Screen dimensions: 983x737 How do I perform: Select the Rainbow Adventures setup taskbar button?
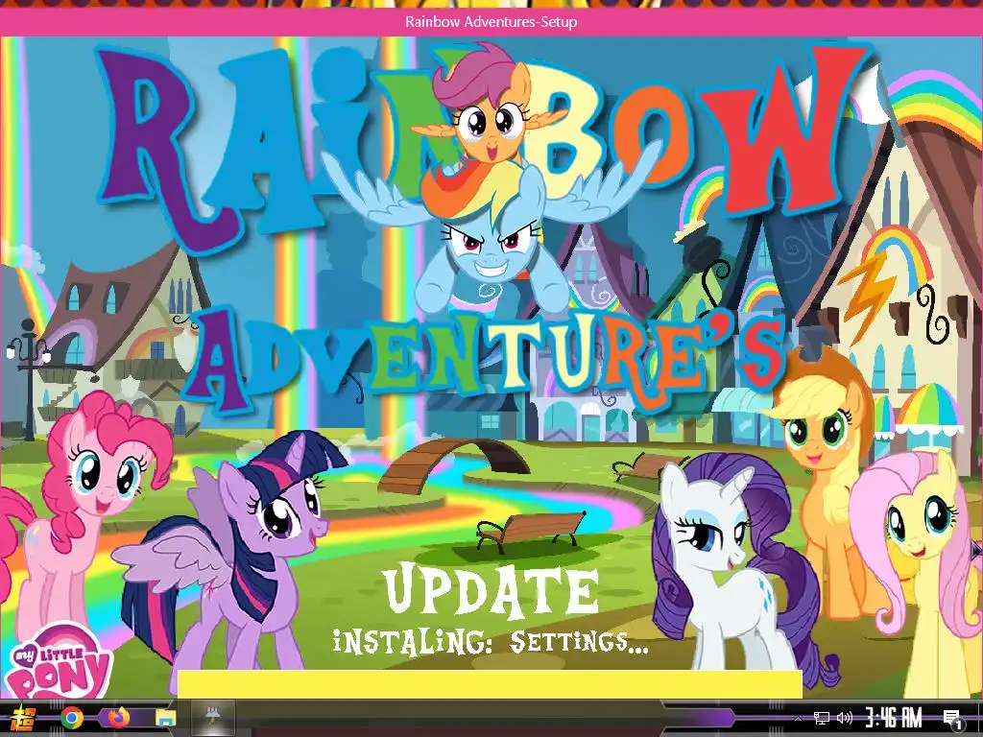[x=213, y=718]
